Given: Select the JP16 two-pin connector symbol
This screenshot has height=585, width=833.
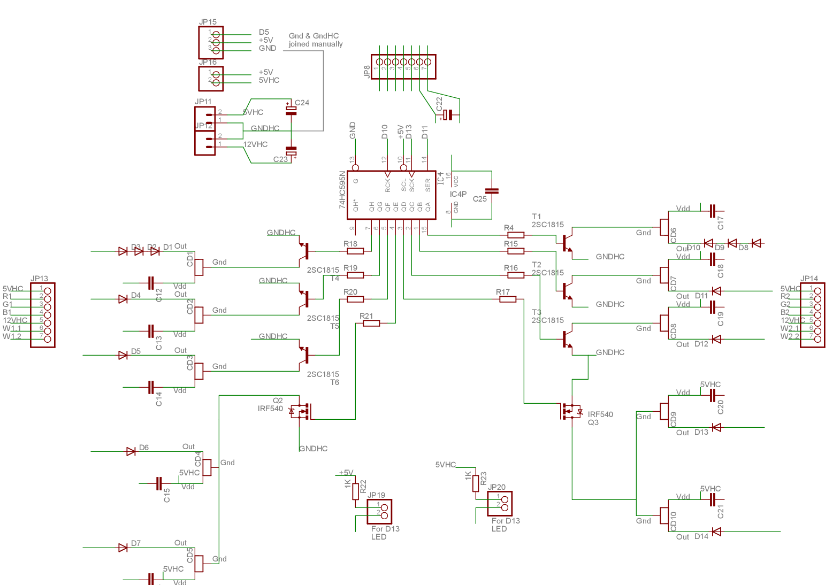Looking at the screenshot, I should click(x=211, y=79).
